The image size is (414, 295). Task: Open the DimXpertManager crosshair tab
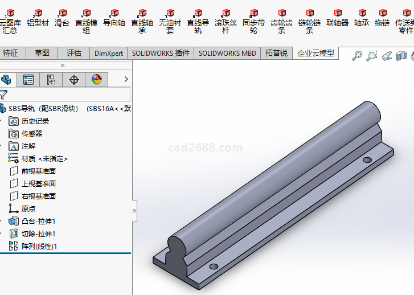pyautogui.click(x=74, y=80)
